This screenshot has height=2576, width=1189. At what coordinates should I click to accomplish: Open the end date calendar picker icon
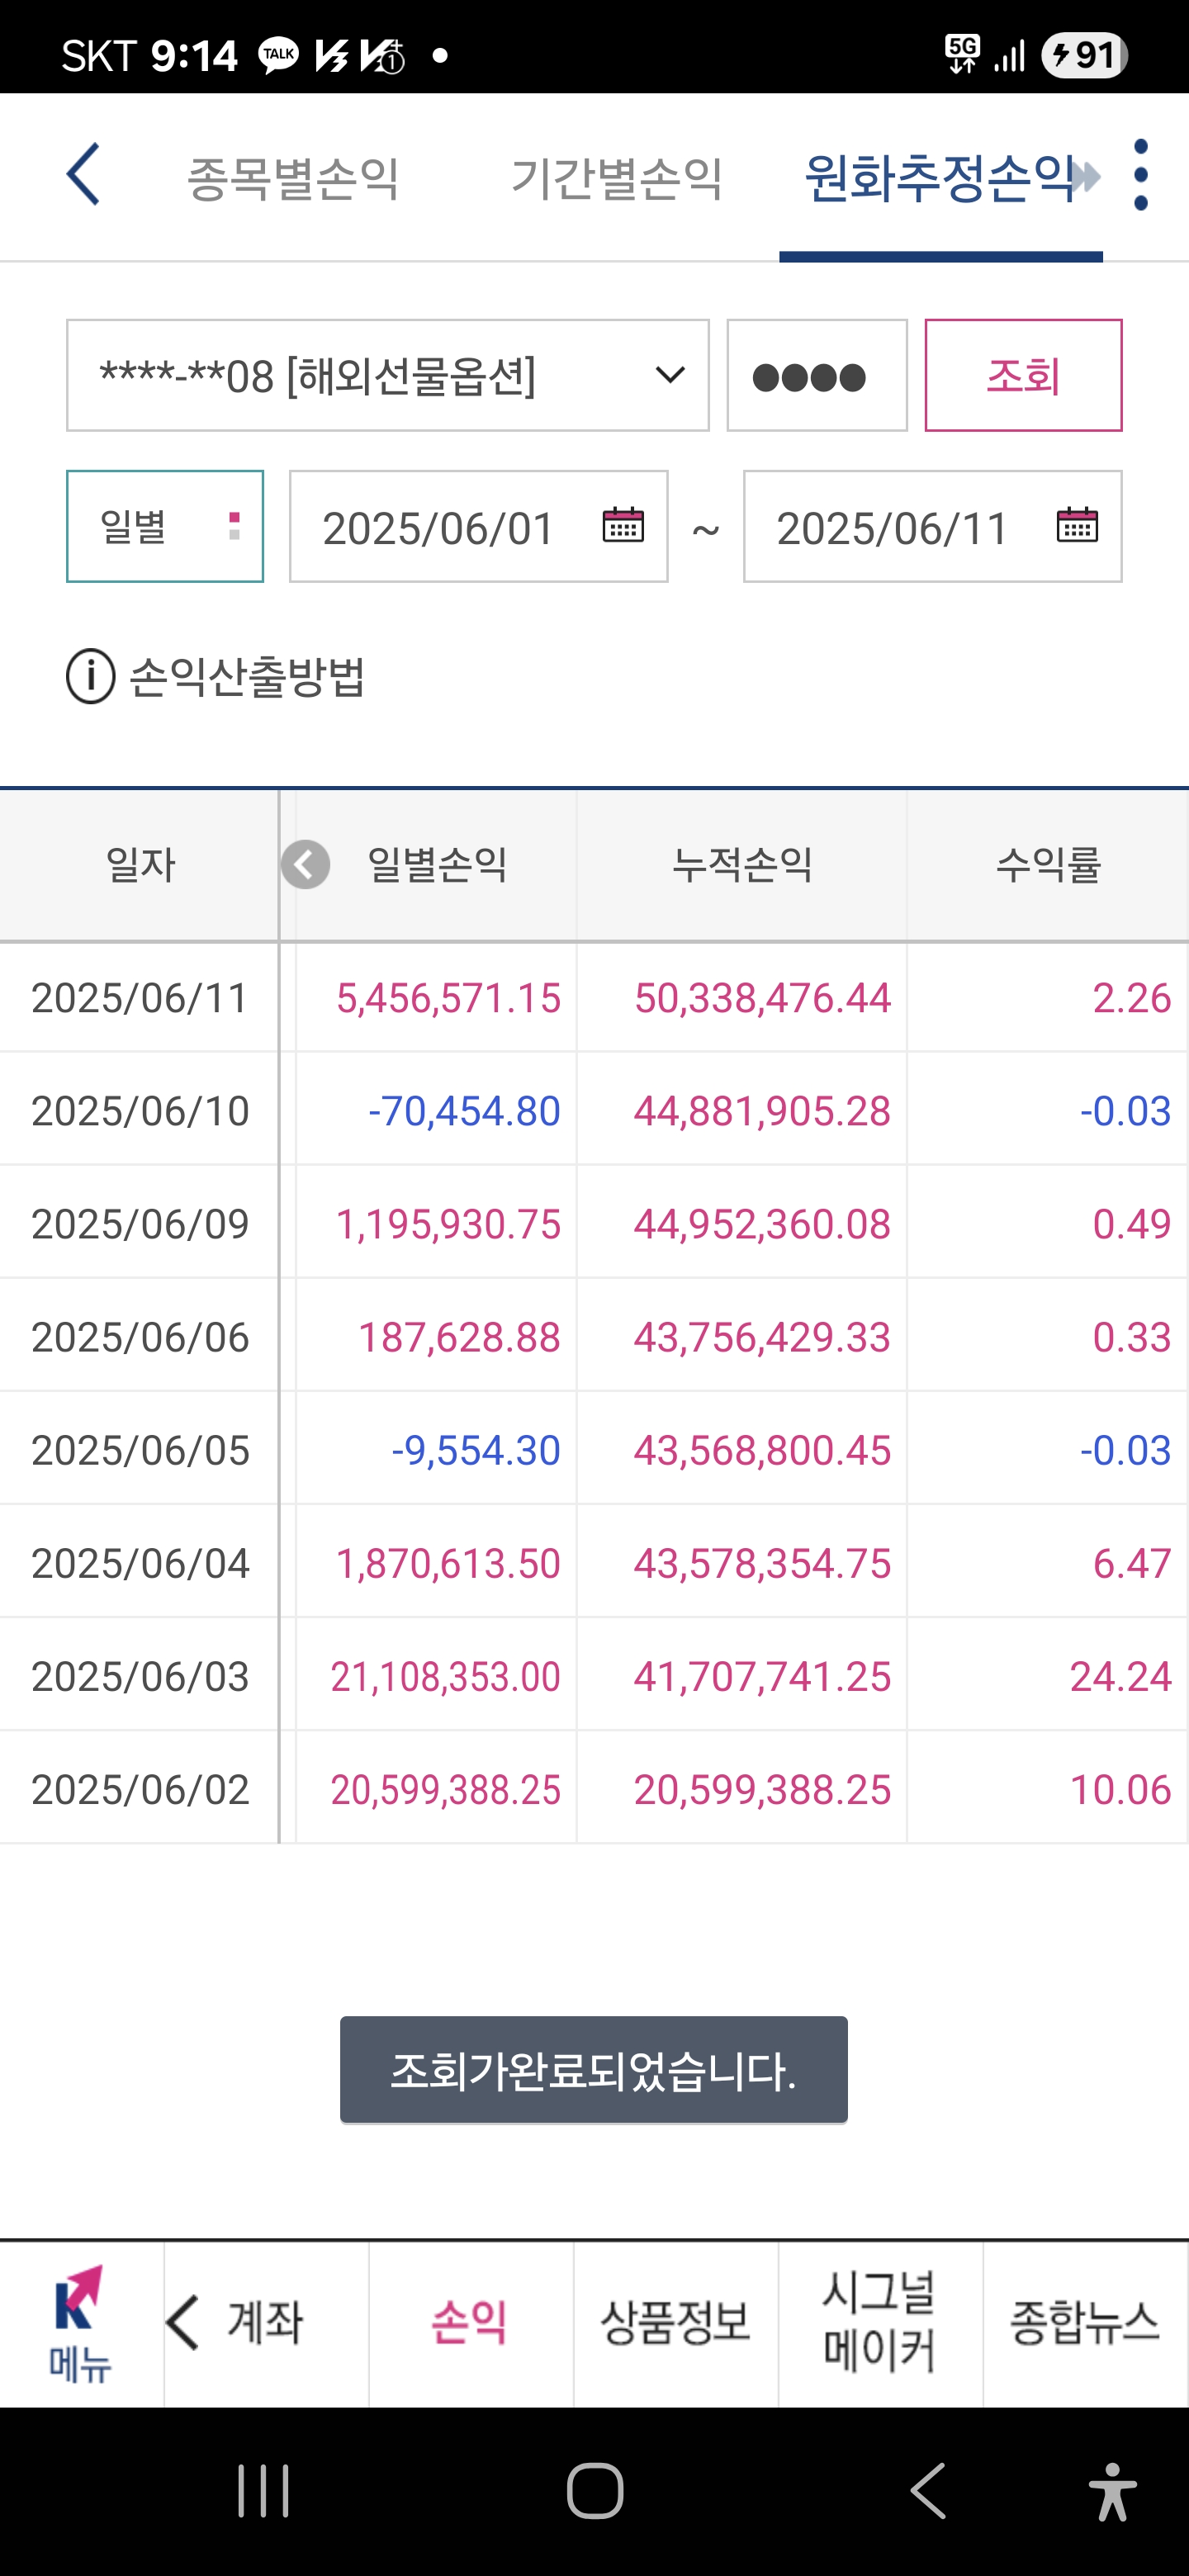point(1077,525)
